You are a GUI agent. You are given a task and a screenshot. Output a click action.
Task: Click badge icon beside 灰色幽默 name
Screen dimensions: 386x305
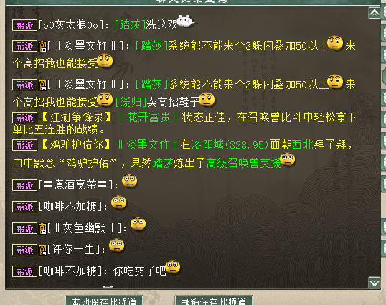pyautogui.click(x=42, y=228)
